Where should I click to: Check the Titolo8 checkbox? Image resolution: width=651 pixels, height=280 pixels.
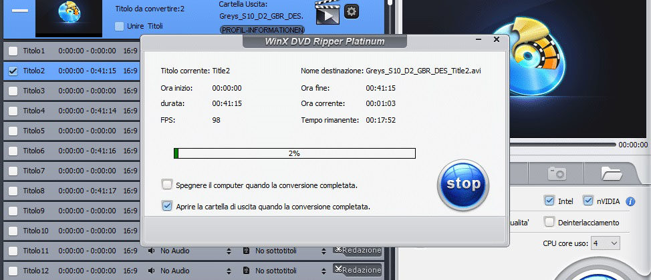coord(13,191)
